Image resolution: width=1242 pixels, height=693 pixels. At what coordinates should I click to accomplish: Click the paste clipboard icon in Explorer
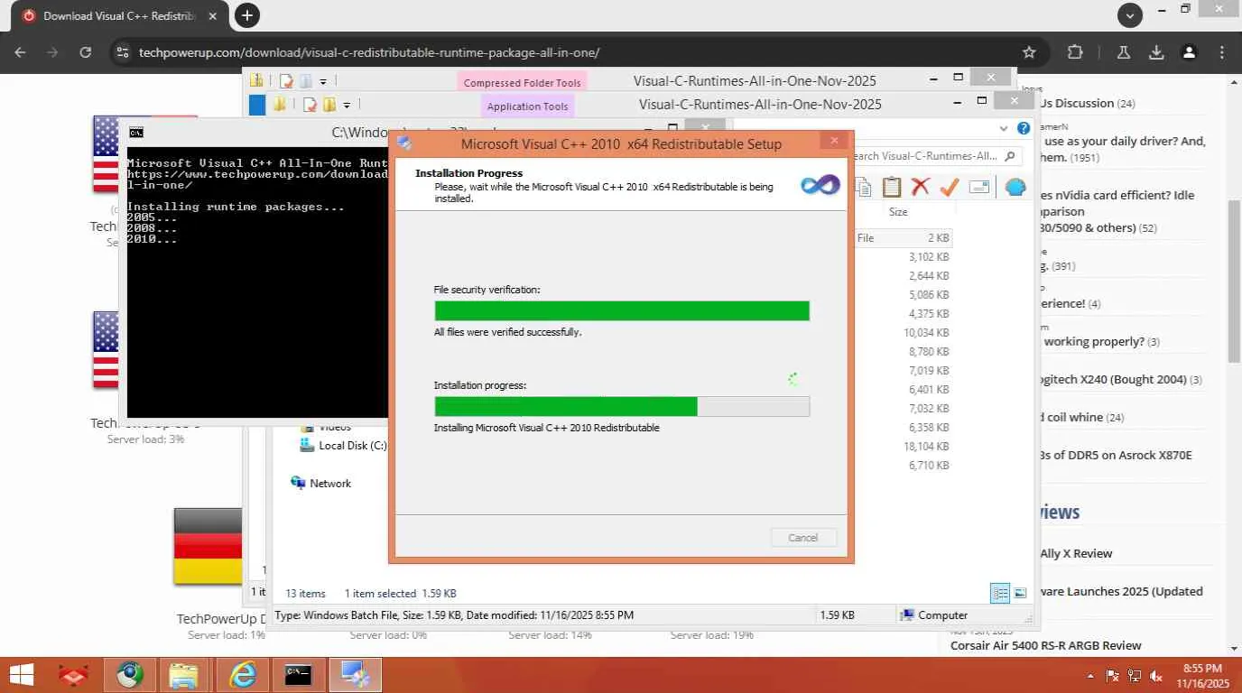tap(892, 187)
